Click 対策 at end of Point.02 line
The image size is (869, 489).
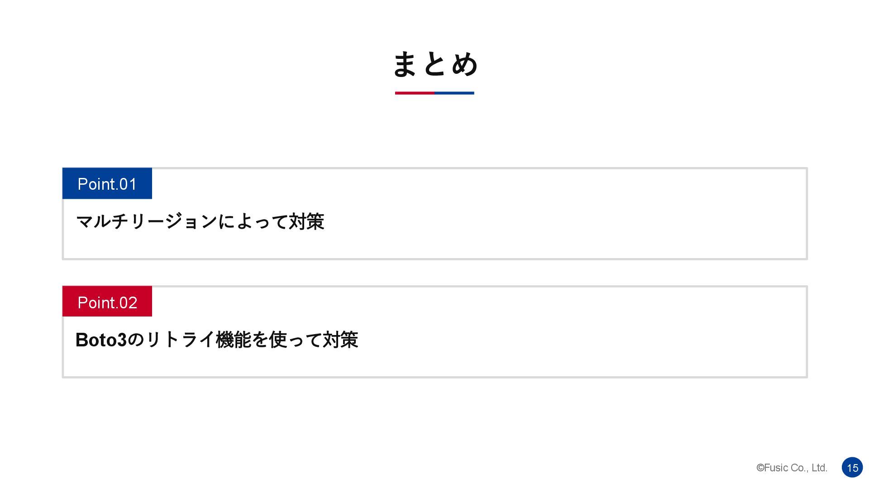tap(341, 340)
